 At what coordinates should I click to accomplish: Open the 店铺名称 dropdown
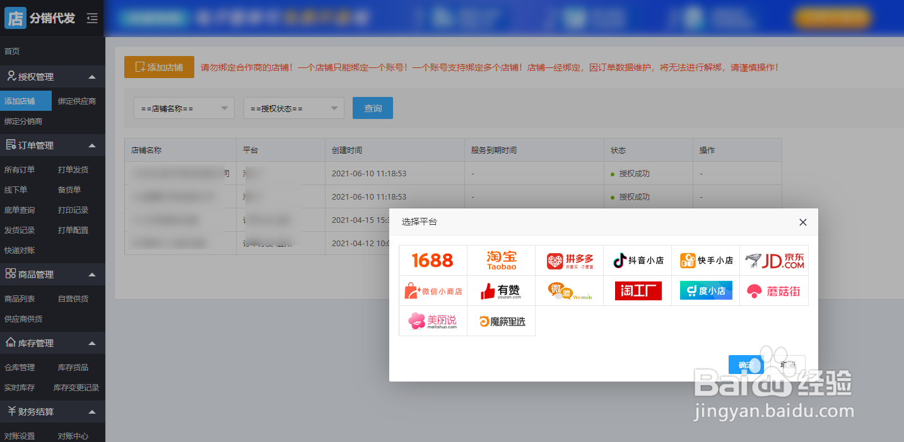[x=184, y=108]
